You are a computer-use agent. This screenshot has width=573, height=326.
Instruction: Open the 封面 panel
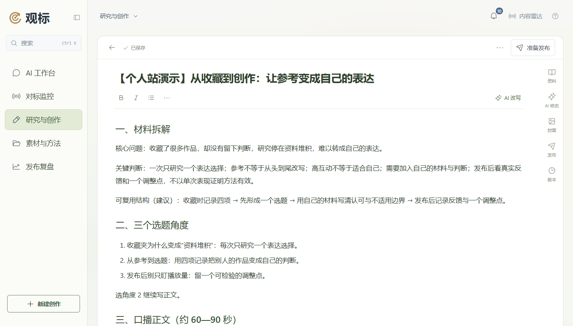tap(552, 125)
